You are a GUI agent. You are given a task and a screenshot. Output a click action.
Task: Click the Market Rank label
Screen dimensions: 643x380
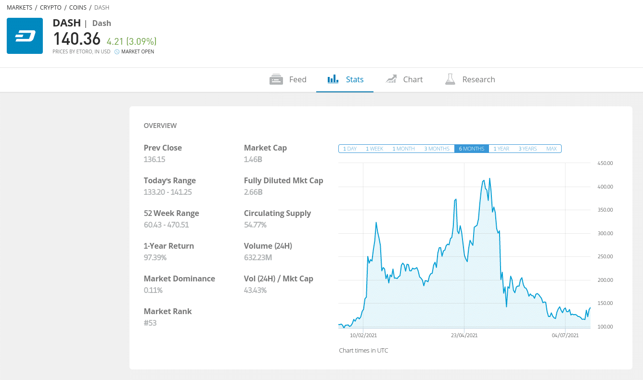(167, 311)
